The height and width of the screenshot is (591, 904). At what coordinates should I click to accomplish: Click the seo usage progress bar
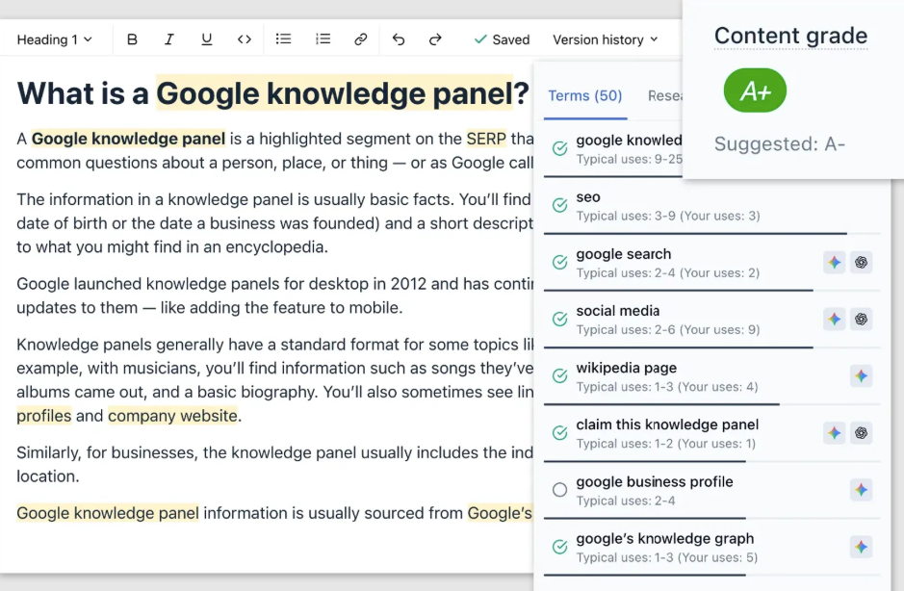[x=712, y=234]
